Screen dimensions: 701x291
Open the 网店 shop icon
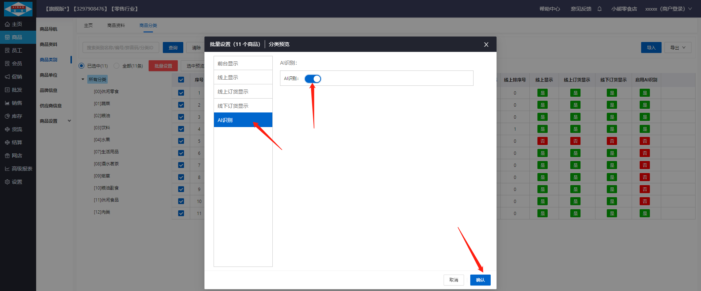click(7, 156)
